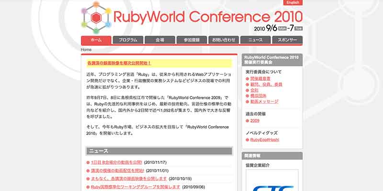Screen dimensions: 383x191
Task: Open the 1日目 B会場分の動画を公開 news link
Action: pos(116,162)
